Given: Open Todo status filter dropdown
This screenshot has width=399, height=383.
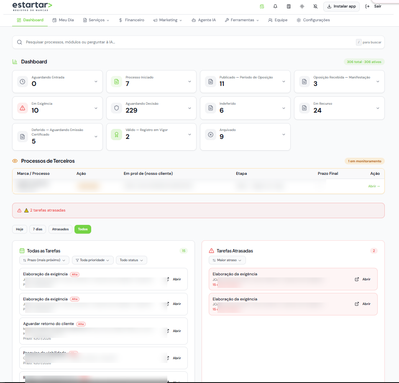Looking at the screenshot, I should (131, 260).
